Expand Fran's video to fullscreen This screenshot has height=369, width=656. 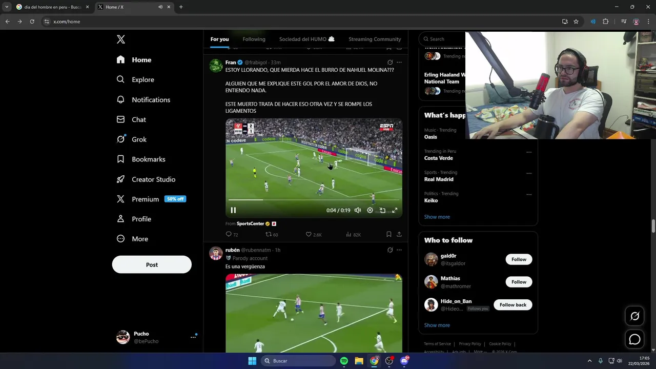[x=395, y=210]
